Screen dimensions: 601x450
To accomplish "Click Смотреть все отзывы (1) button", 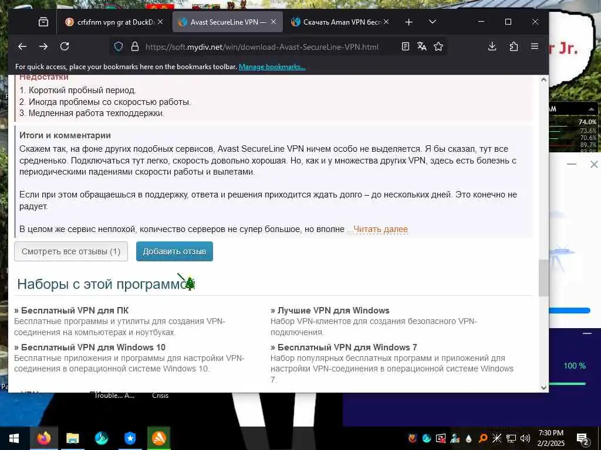I will [x=71, y=251].
